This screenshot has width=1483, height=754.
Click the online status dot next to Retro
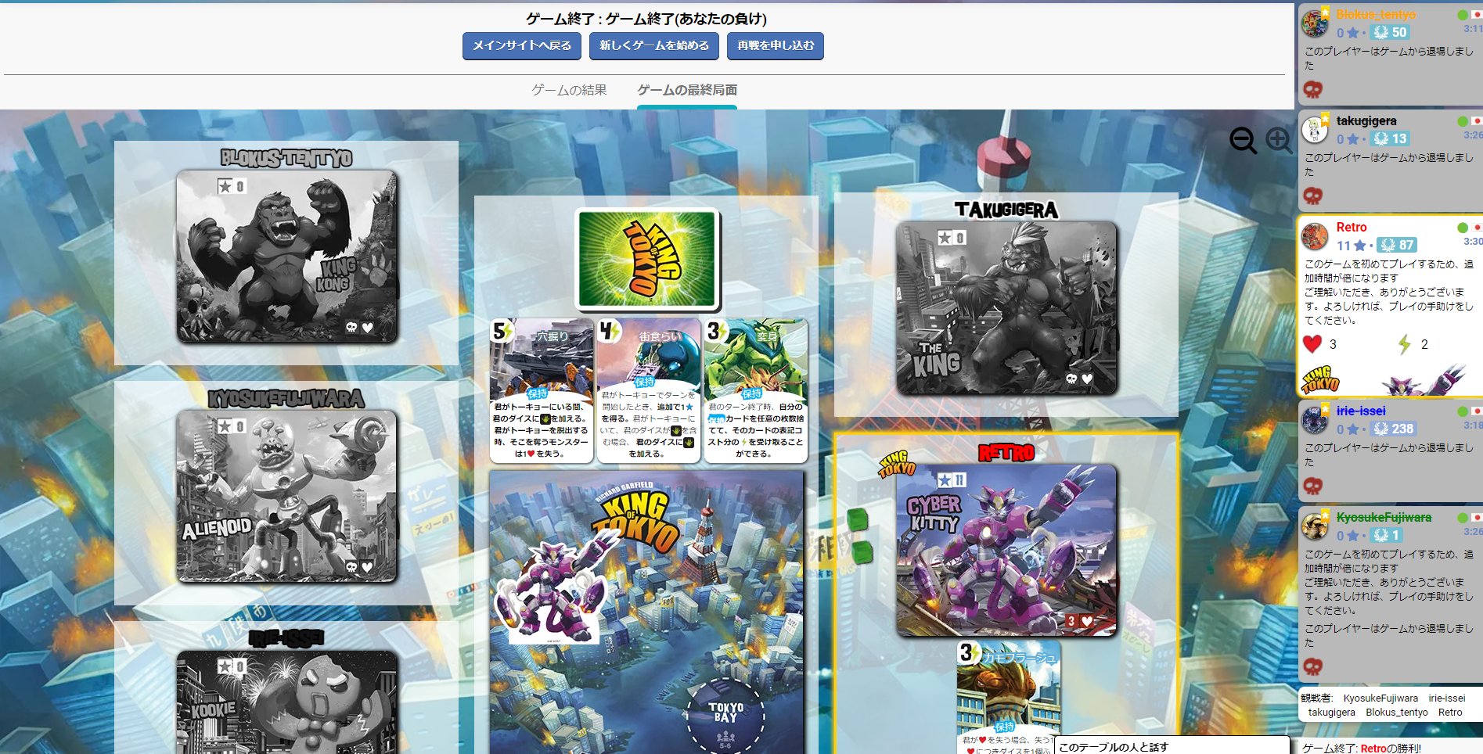pyautogui.click(x=1462, y=228)
